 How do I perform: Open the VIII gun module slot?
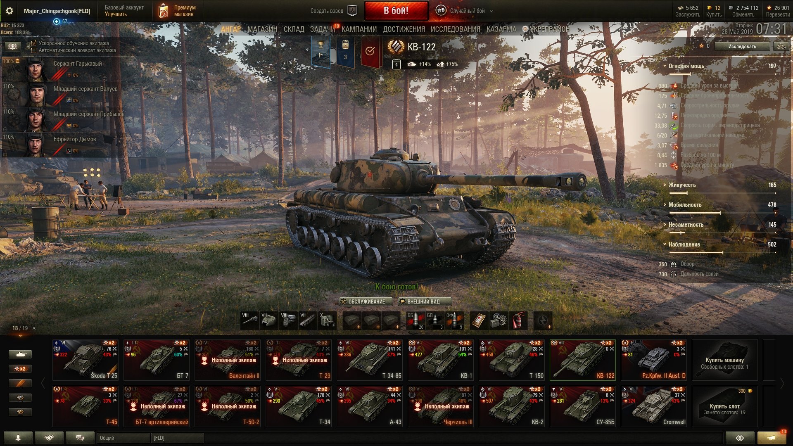[x=249, y=321]
